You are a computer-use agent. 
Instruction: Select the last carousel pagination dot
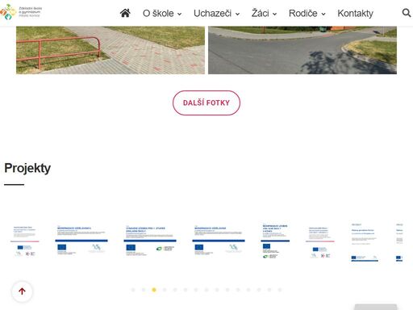(280, 290)
